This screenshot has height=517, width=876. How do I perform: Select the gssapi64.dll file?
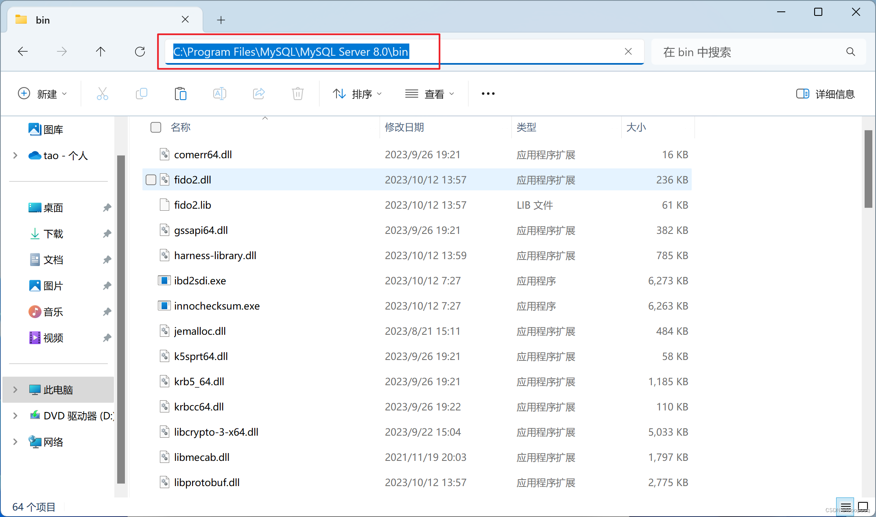coord(417,230)
